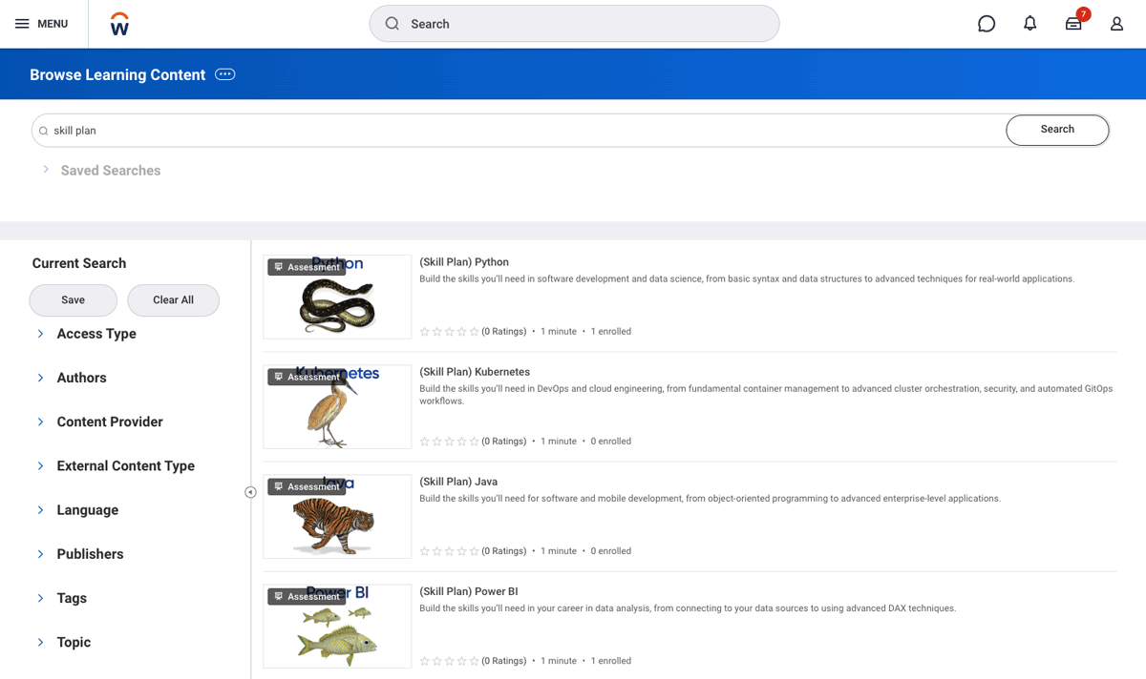Image resolution: width=1146 pixels, height=679 pixels.
Task: Rate the Power BI course with star icons
Action: (x=450, y=661)
